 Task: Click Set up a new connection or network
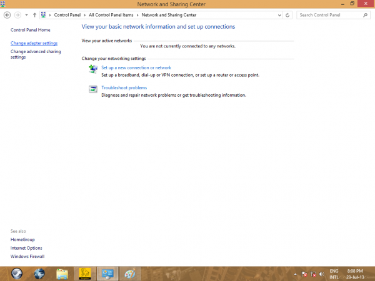click(136, 67)
